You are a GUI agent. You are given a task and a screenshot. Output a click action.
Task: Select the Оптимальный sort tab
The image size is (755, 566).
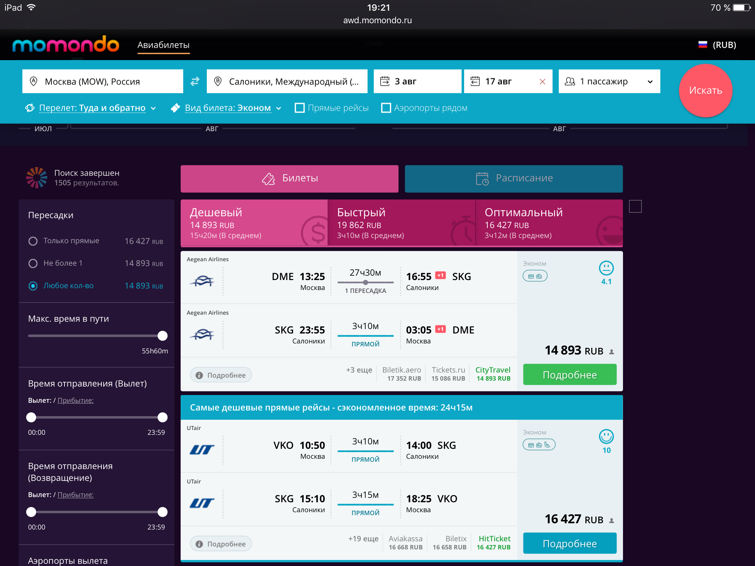point(549,223)
